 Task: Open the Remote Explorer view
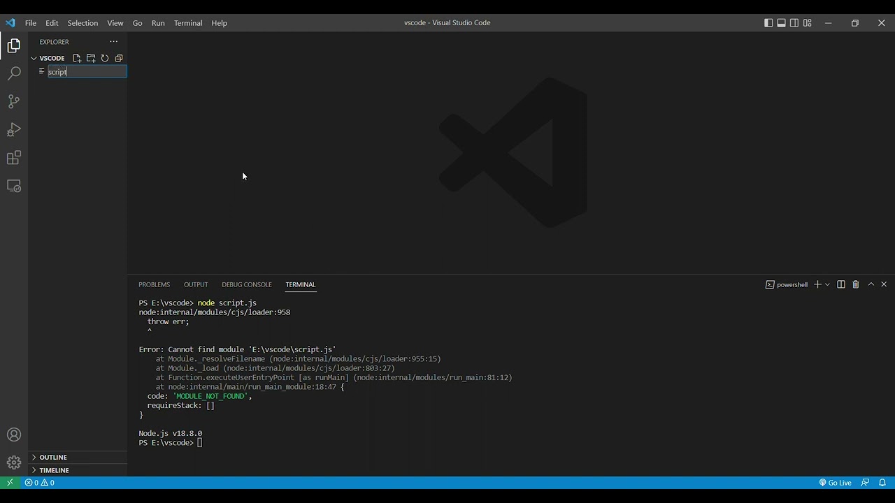pyautogui.click(x=14, y=186)
